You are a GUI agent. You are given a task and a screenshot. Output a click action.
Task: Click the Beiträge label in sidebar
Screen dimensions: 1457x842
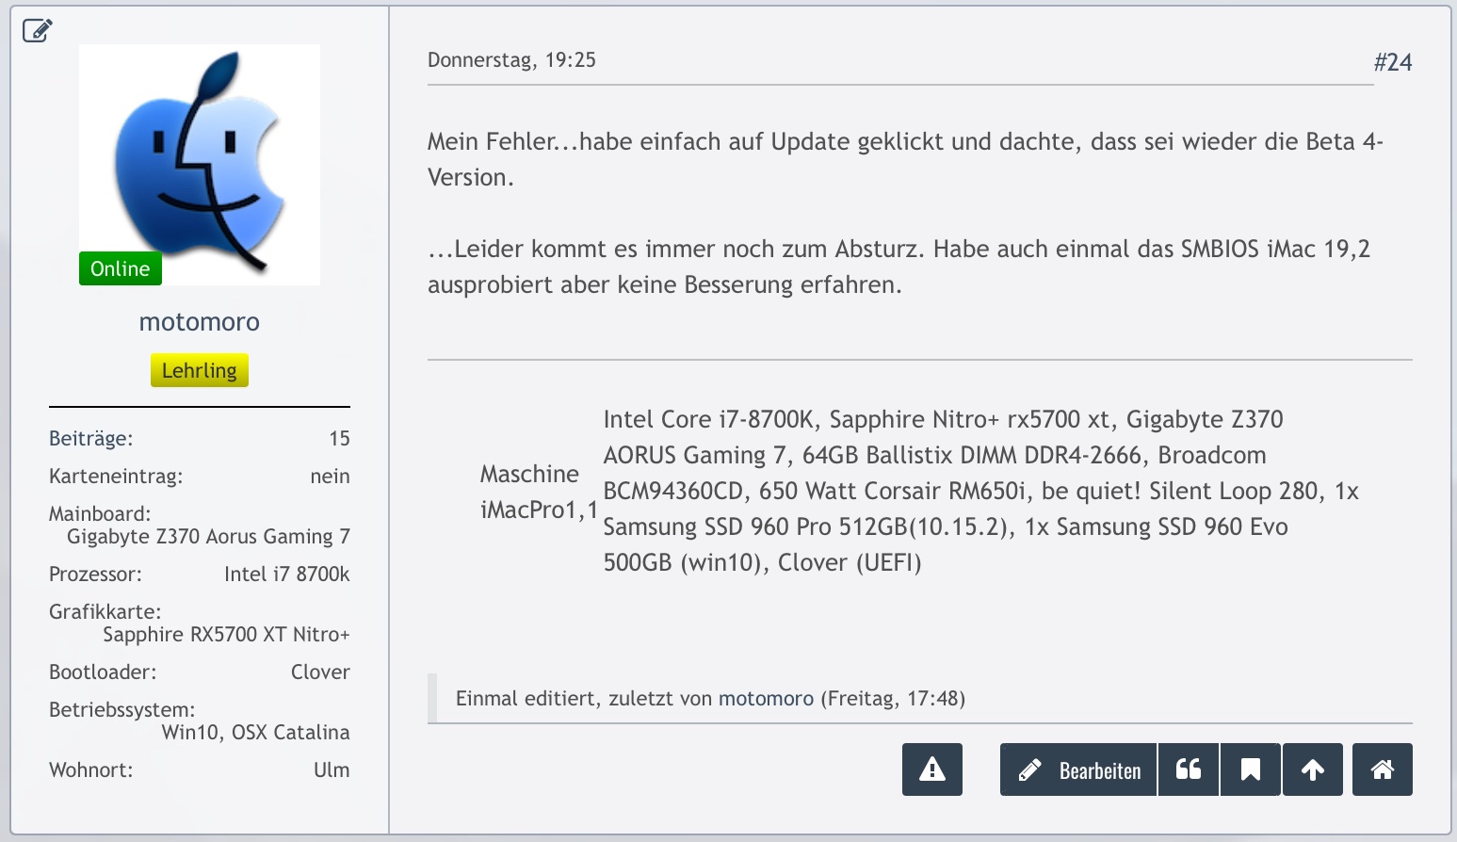click(91, 439)
